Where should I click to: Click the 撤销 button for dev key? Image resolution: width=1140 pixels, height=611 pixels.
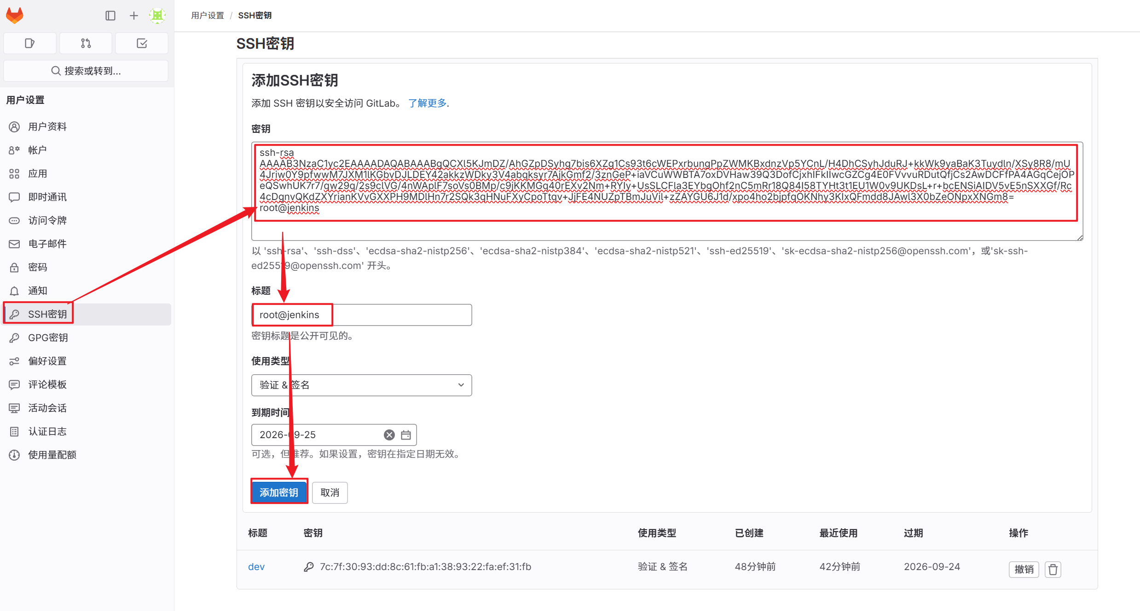click(1024, 569)
